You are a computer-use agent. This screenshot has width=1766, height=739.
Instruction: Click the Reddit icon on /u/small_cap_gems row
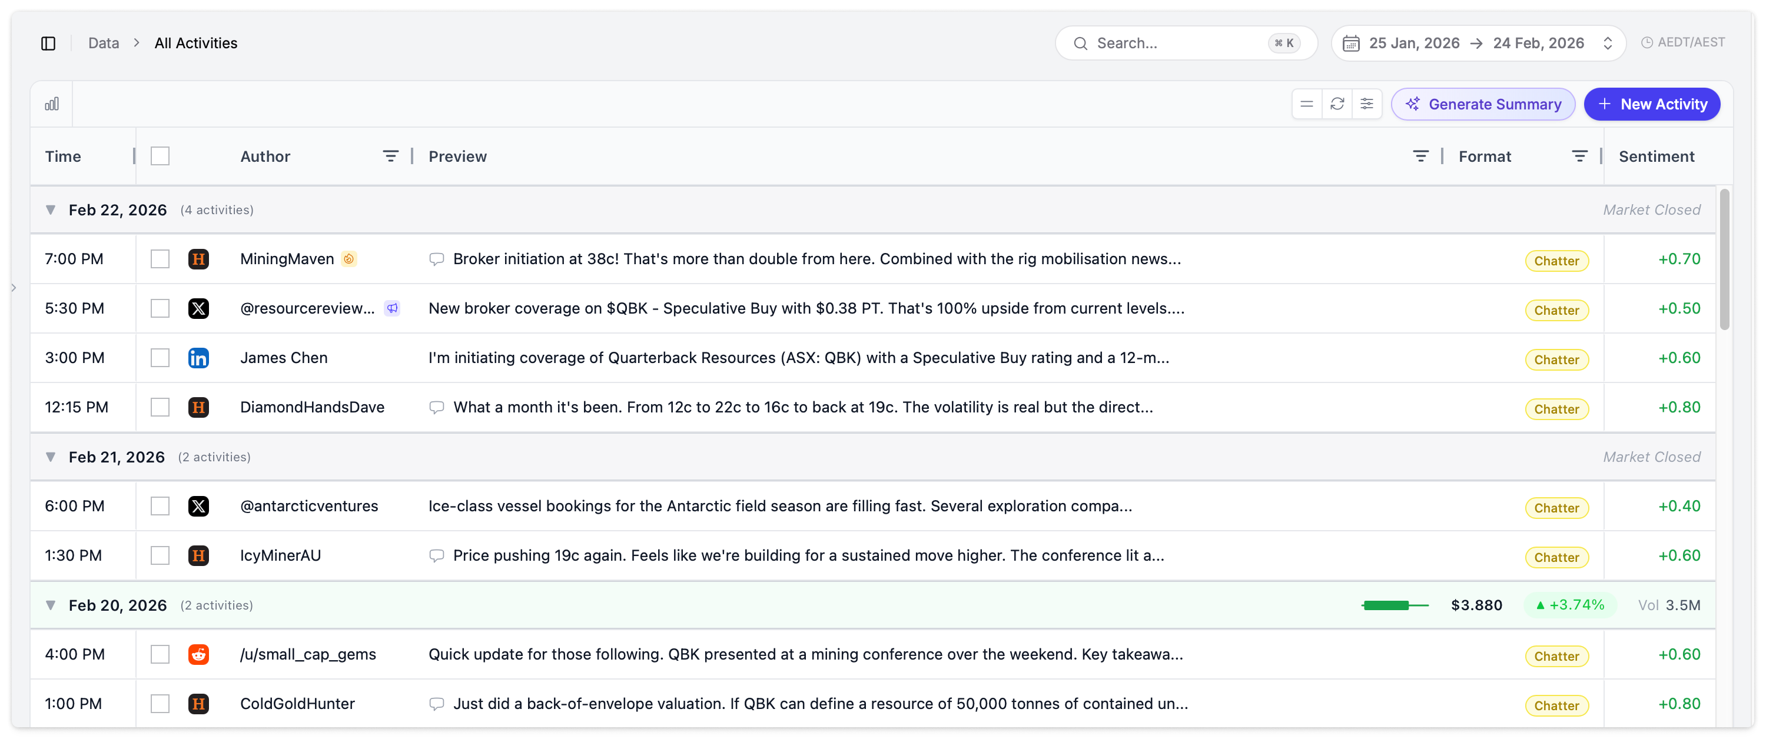[x=199, y=654]
